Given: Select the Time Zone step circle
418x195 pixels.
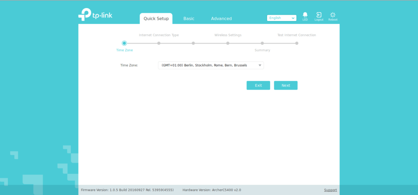Looking at the screenshot, I should tap(125, 43).
